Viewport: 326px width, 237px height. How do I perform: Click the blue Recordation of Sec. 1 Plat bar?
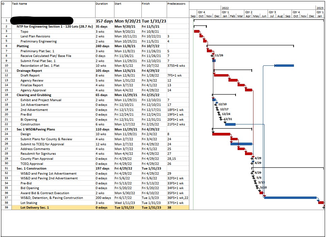pyautogui.click(x=284, y=66)
